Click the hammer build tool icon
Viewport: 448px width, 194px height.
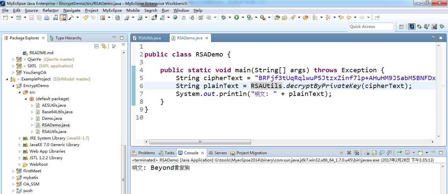[71, 17]
